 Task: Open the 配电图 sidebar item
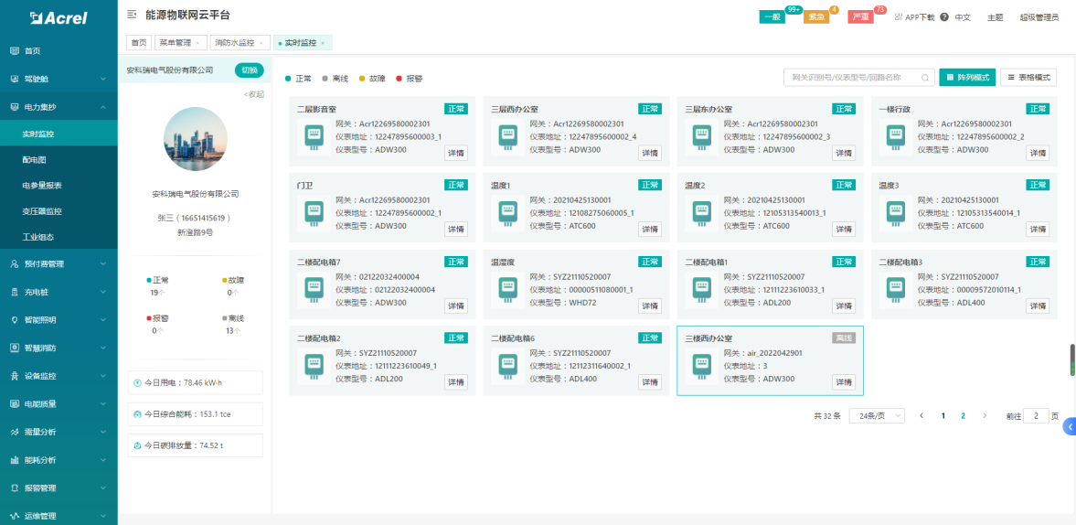(x=35, y=159)
